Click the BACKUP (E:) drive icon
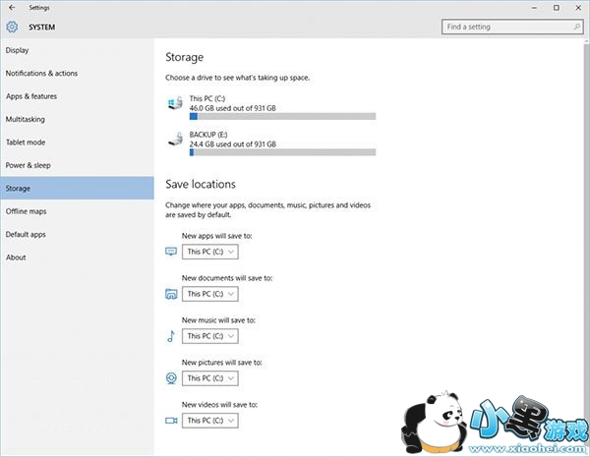Image resolution: width=590 pixels, height=457 pixels. [175, 139]
